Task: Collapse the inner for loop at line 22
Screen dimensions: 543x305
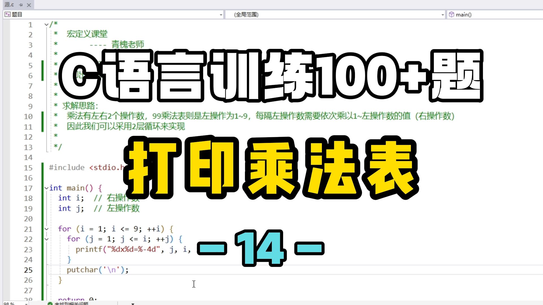Action: 46,239
